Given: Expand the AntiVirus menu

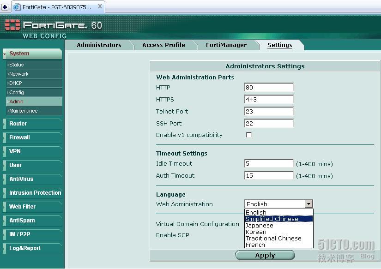Looking at the screenshot, I should (x=32, y=179).
